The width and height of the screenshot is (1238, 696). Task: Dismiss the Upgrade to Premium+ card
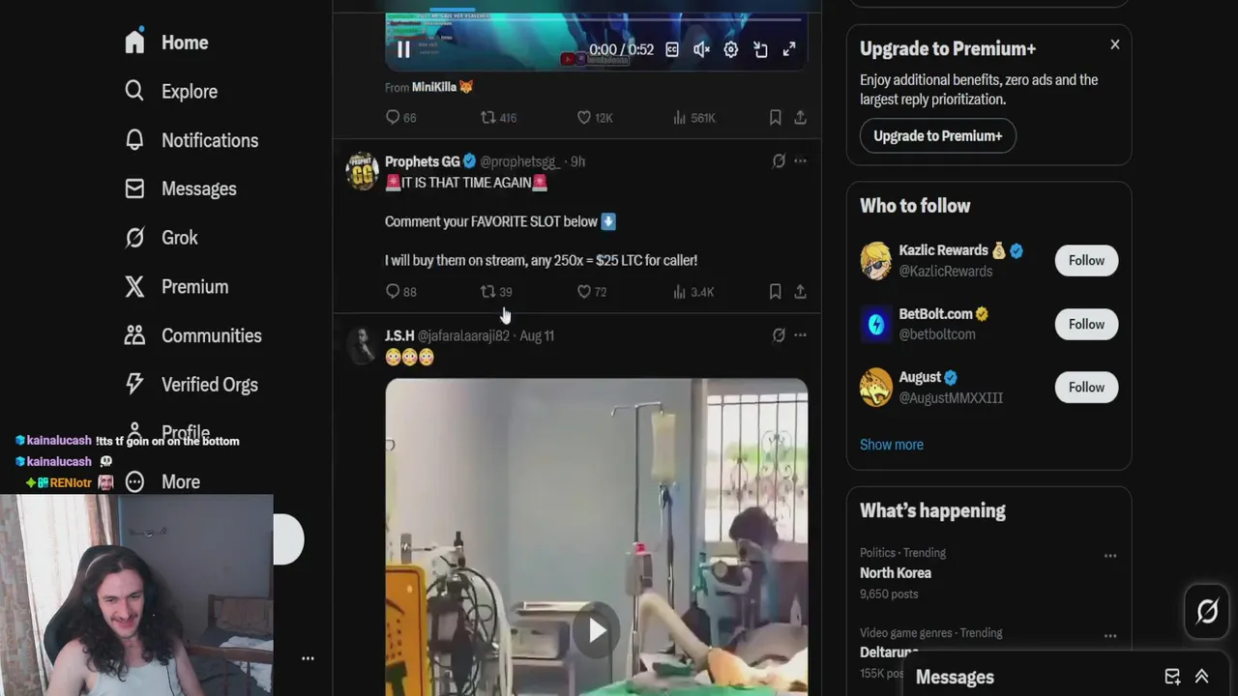click(x=1115, y=44)
